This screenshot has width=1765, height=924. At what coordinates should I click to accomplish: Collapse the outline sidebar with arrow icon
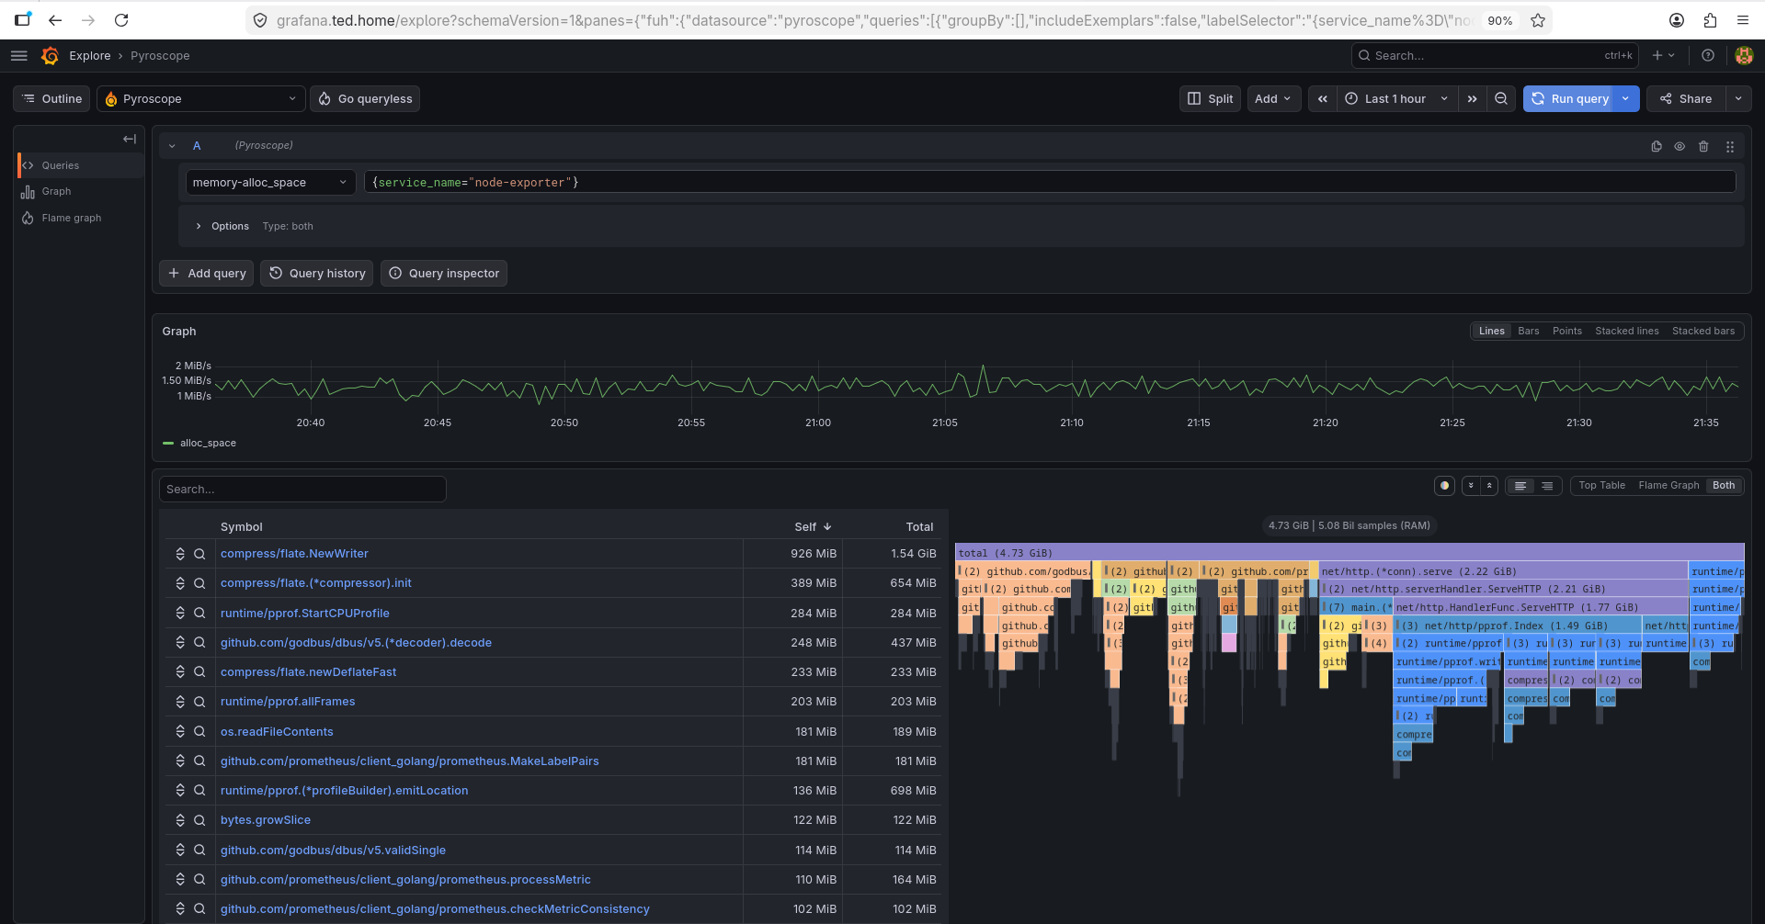tap(130, 139)
